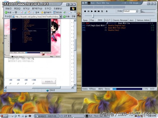Viewport: 158px width, 118px height.
Task: Open the Media (미디어) toolbar button
Action: (x=58, y=13)
